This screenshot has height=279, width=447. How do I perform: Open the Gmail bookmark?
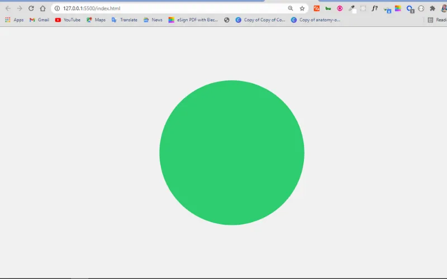(39, 20)
